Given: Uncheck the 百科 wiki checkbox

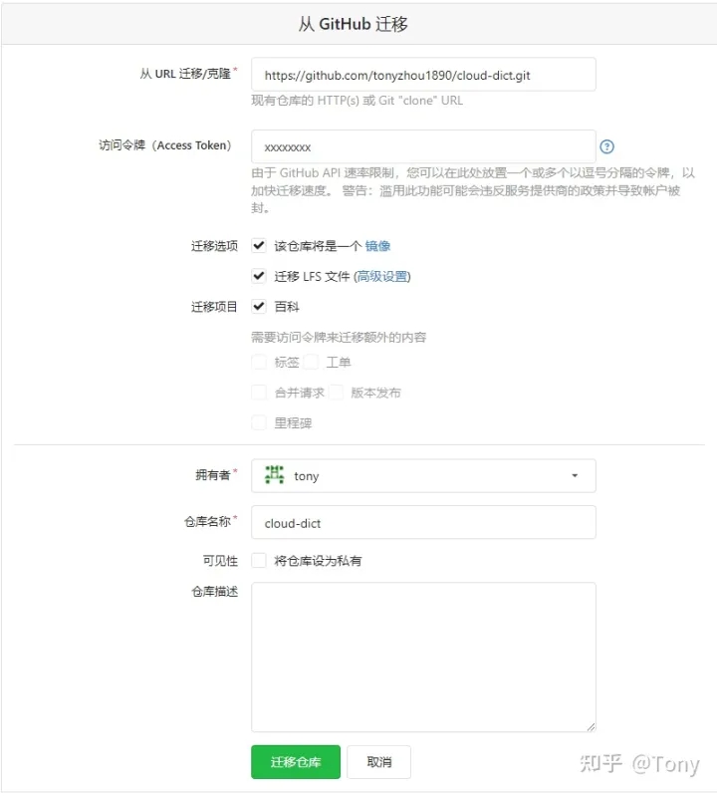Looking at the screenshot, I should tap(259, 307).
